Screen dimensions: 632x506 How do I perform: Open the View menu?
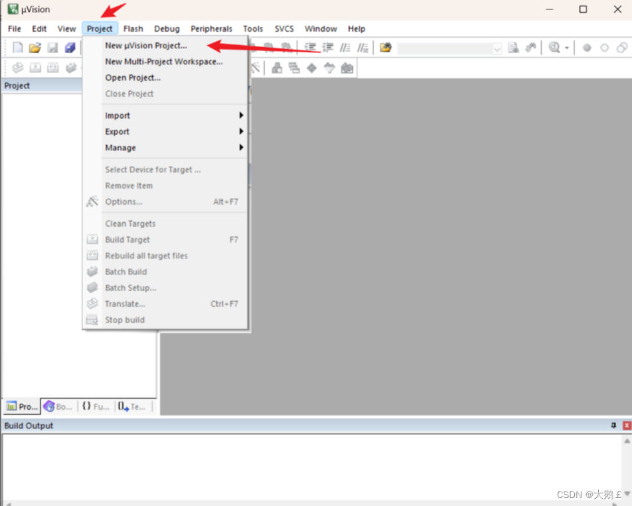click(66, 29)
